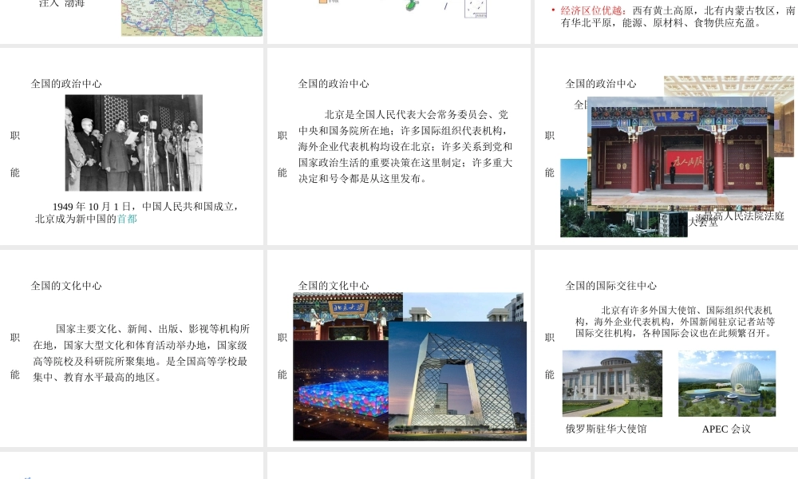Viewport: 798px width, 479px height.
Task: Click heading 全国的政治中心 above the 北京是全国人民代表大会 paragraph
Action: pos(334,84)
